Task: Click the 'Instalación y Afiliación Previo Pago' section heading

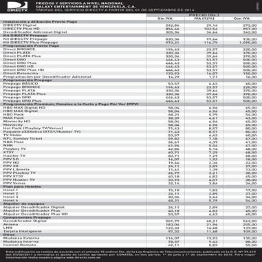Action: [40, 22]
